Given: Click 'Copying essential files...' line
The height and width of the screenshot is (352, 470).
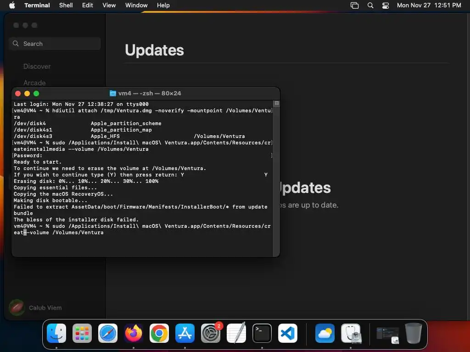Looking at the screenshot, I should click(55, 187).
